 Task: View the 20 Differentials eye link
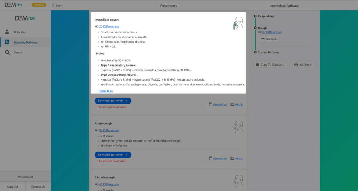tap(109, 26)
